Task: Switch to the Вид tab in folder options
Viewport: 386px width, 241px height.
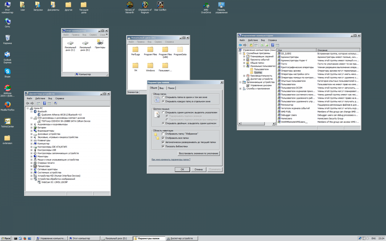Action: [x=161, y=88]
